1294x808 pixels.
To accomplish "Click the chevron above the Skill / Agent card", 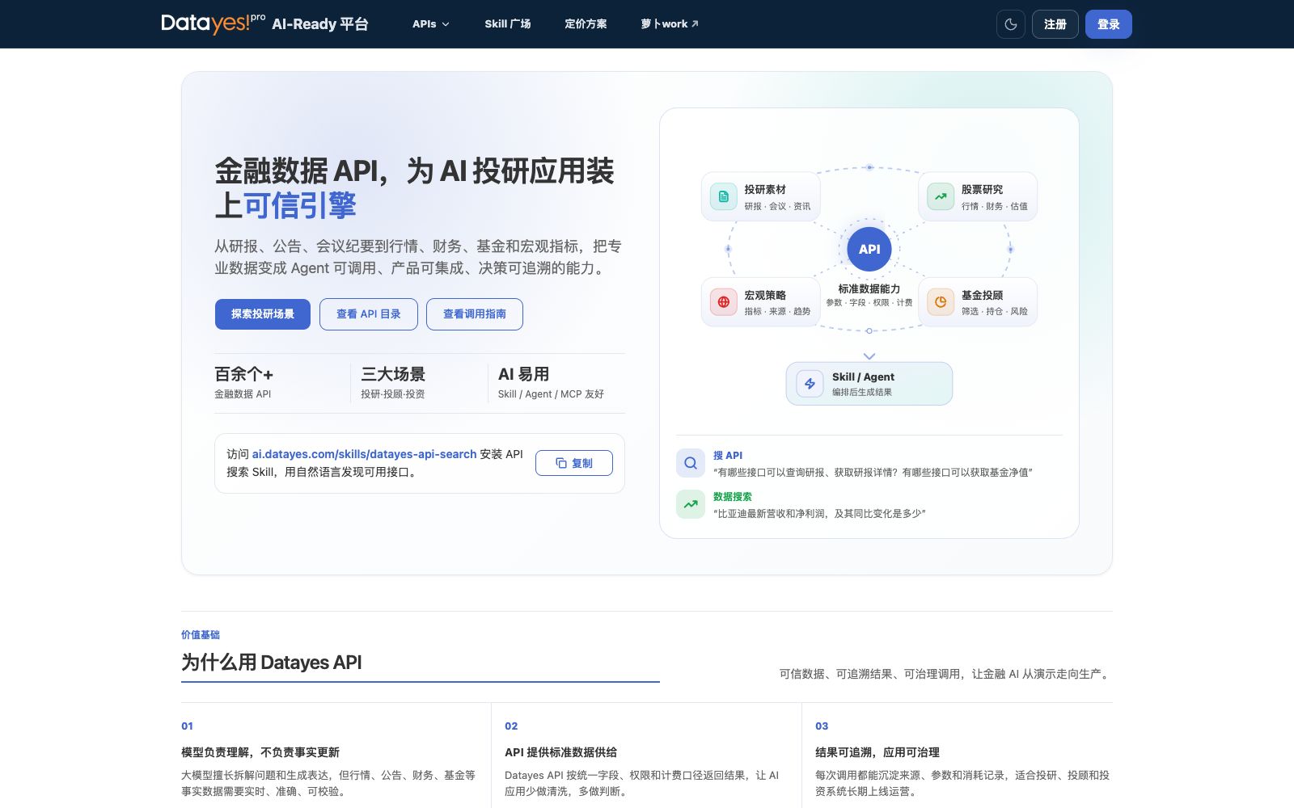I will [x=869, y=356].
